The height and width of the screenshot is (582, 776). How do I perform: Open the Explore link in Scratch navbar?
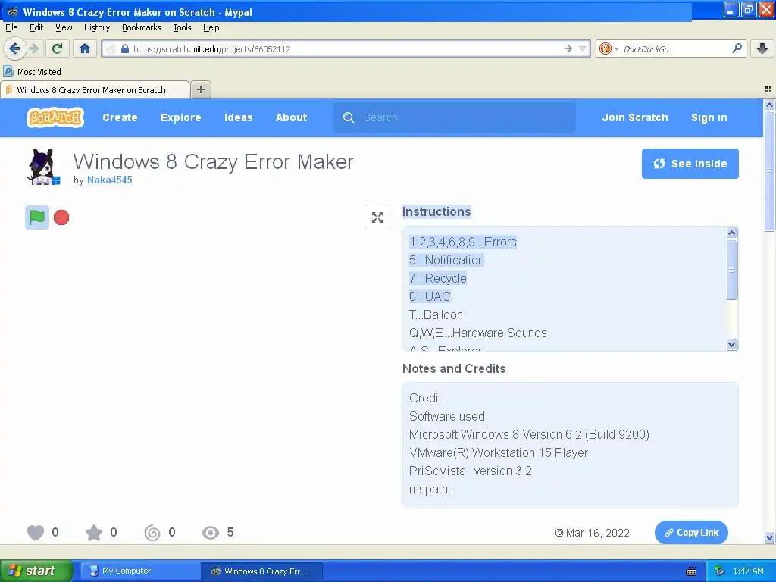pos(180,117)
